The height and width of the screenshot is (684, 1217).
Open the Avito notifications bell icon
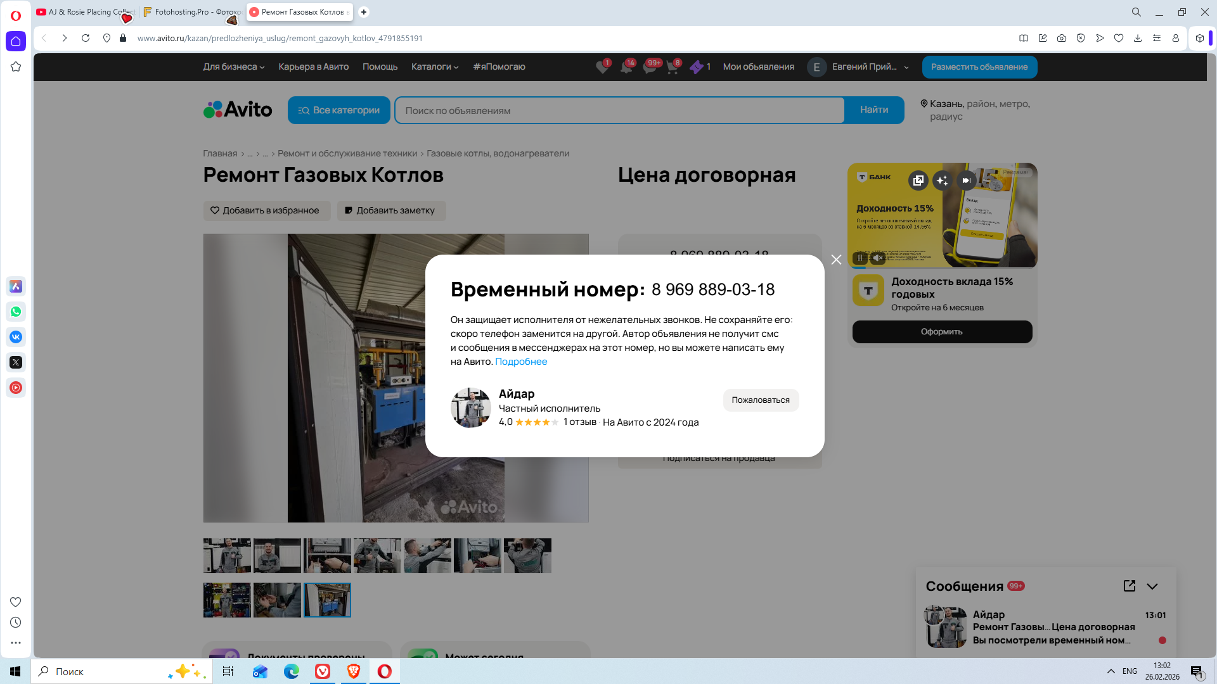626,67
